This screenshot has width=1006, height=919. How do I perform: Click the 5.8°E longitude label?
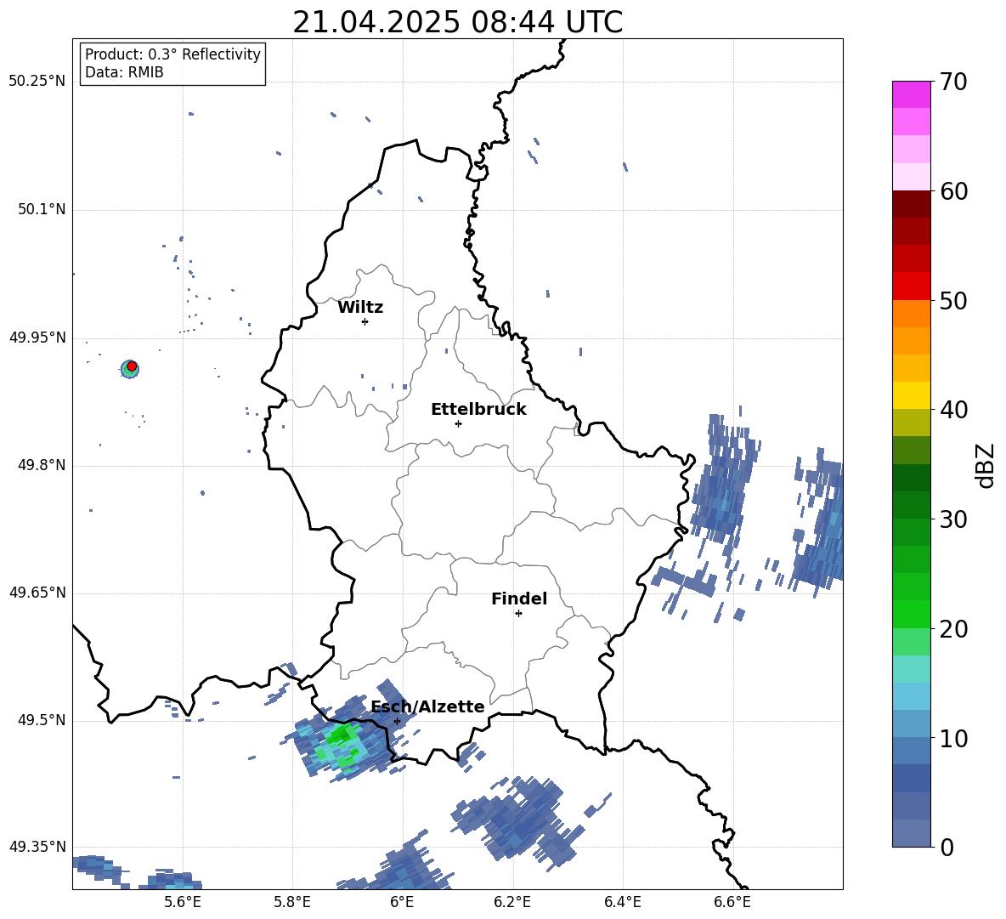click(292, 902)
